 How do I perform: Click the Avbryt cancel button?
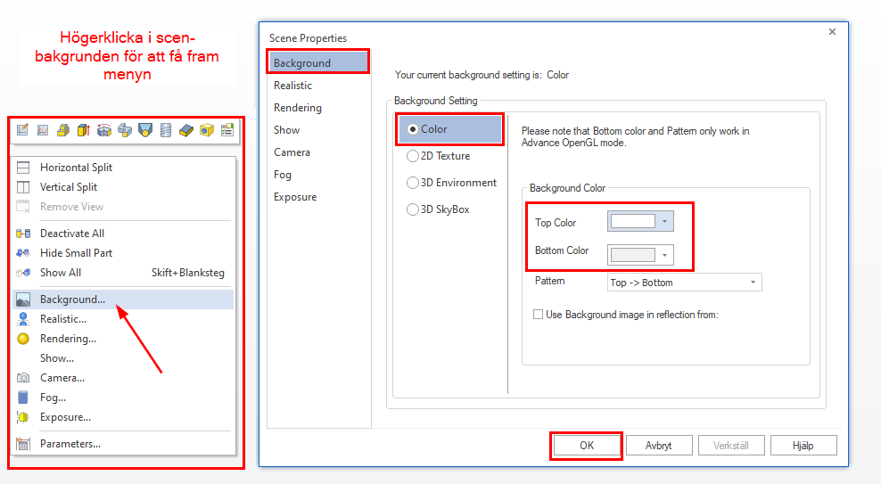coord(658,446)
